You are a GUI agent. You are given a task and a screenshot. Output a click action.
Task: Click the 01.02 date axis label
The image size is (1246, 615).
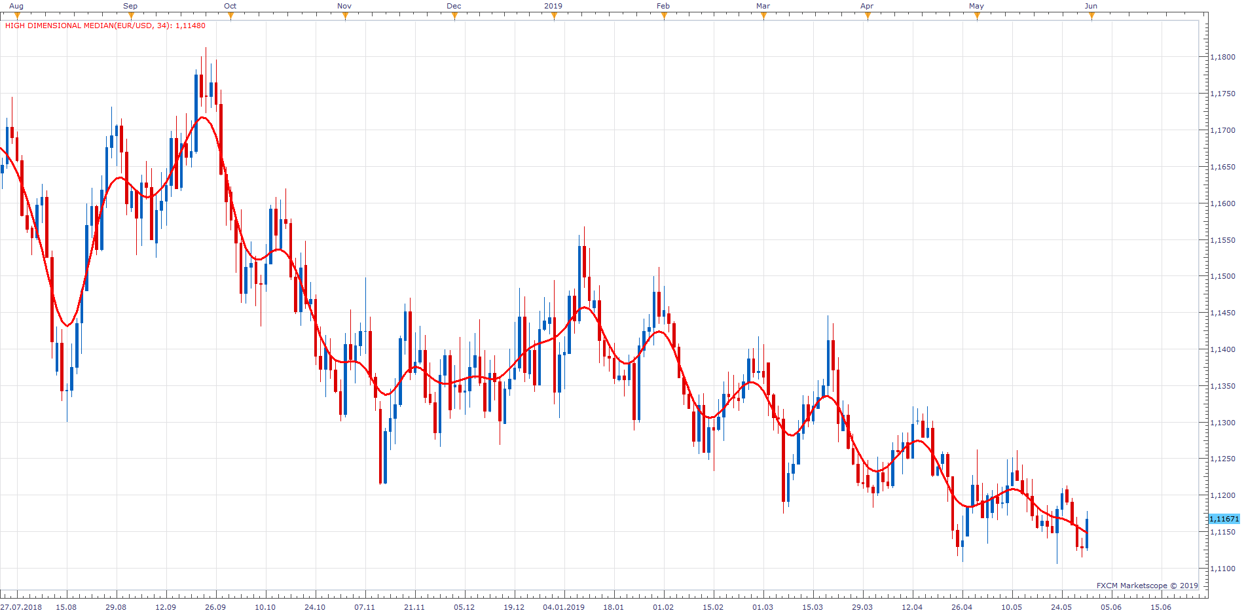click(663, 607)
